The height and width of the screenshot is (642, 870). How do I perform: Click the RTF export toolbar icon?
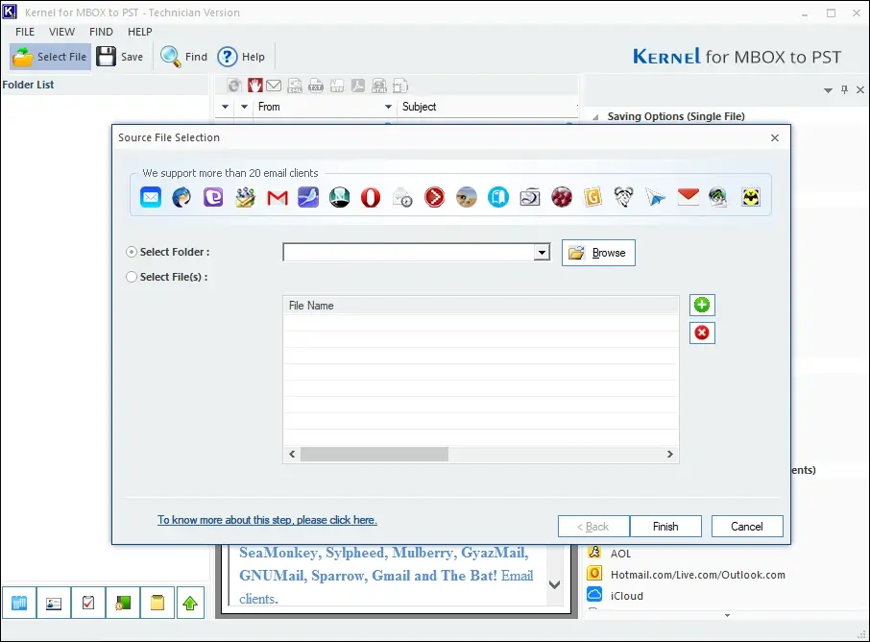[x=337, y=86]
